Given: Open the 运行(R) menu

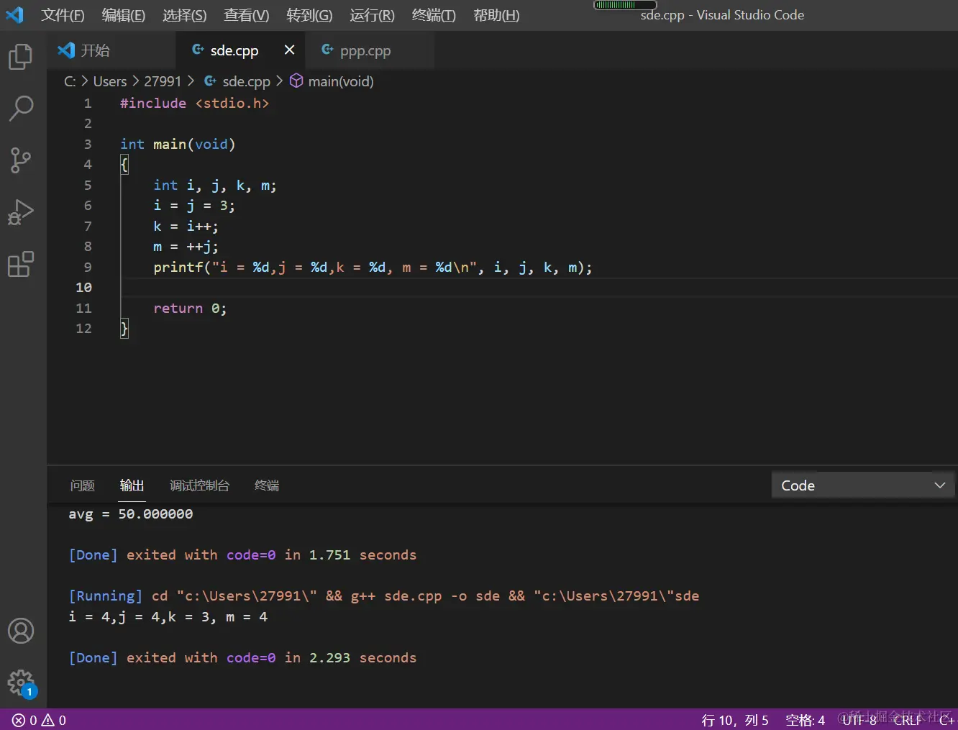Looking at the screenshot, I should (372, 15).
